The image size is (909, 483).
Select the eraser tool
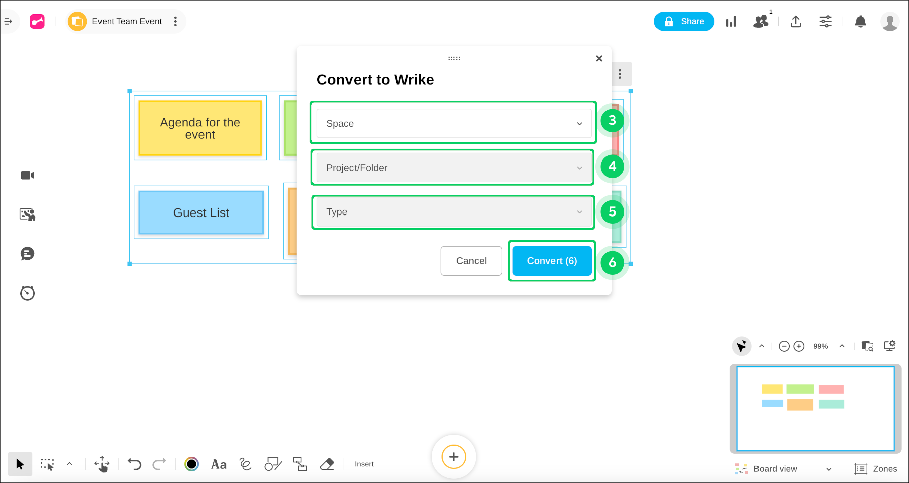tap(327, 464)
